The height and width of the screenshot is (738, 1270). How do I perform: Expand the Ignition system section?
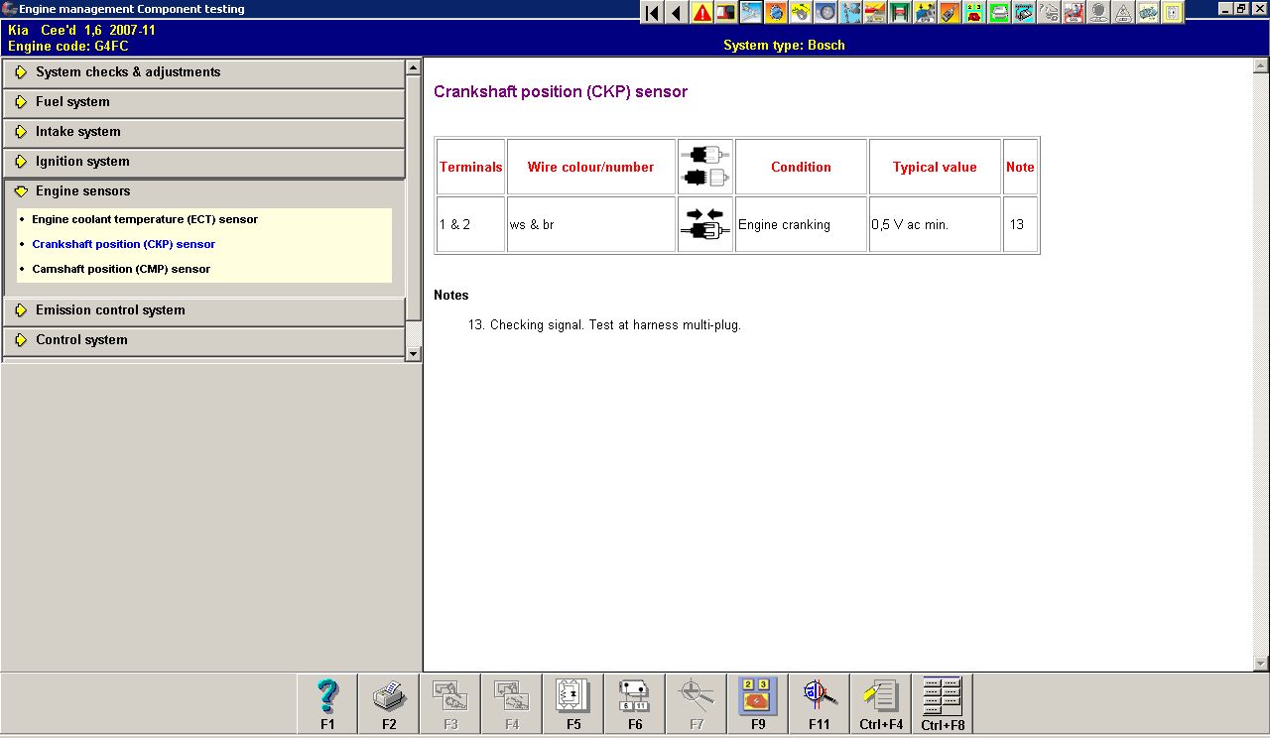82,162
